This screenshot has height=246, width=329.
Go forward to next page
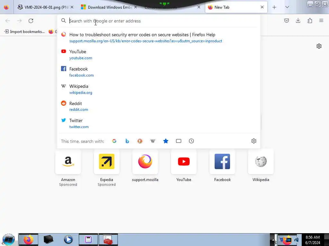19,21
